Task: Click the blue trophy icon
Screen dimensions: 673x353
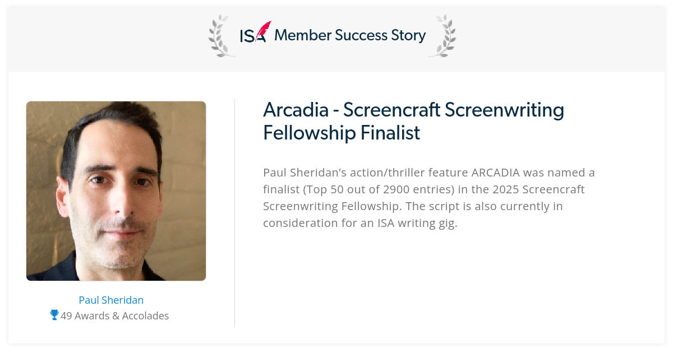Action: point(54,315)
